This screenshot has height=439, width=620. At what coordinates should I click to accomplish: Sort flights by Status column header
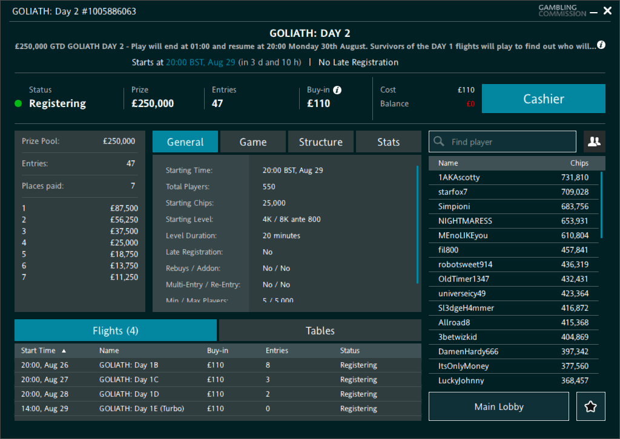[350, 351]
